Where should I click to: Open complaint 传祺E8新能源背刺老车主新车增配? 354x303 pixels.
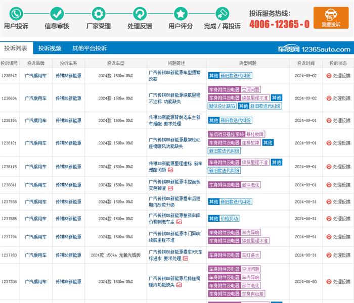pyautogui.click(x=174, y=120)
